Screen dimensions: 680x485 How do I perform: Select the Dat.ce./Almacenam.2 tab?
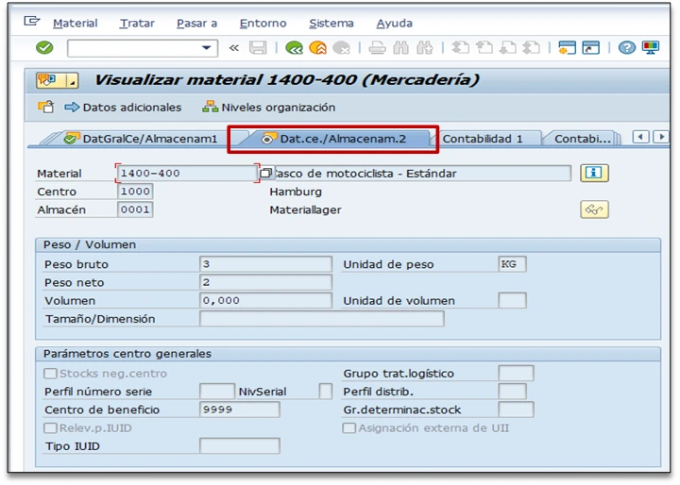tap(334, 139)
